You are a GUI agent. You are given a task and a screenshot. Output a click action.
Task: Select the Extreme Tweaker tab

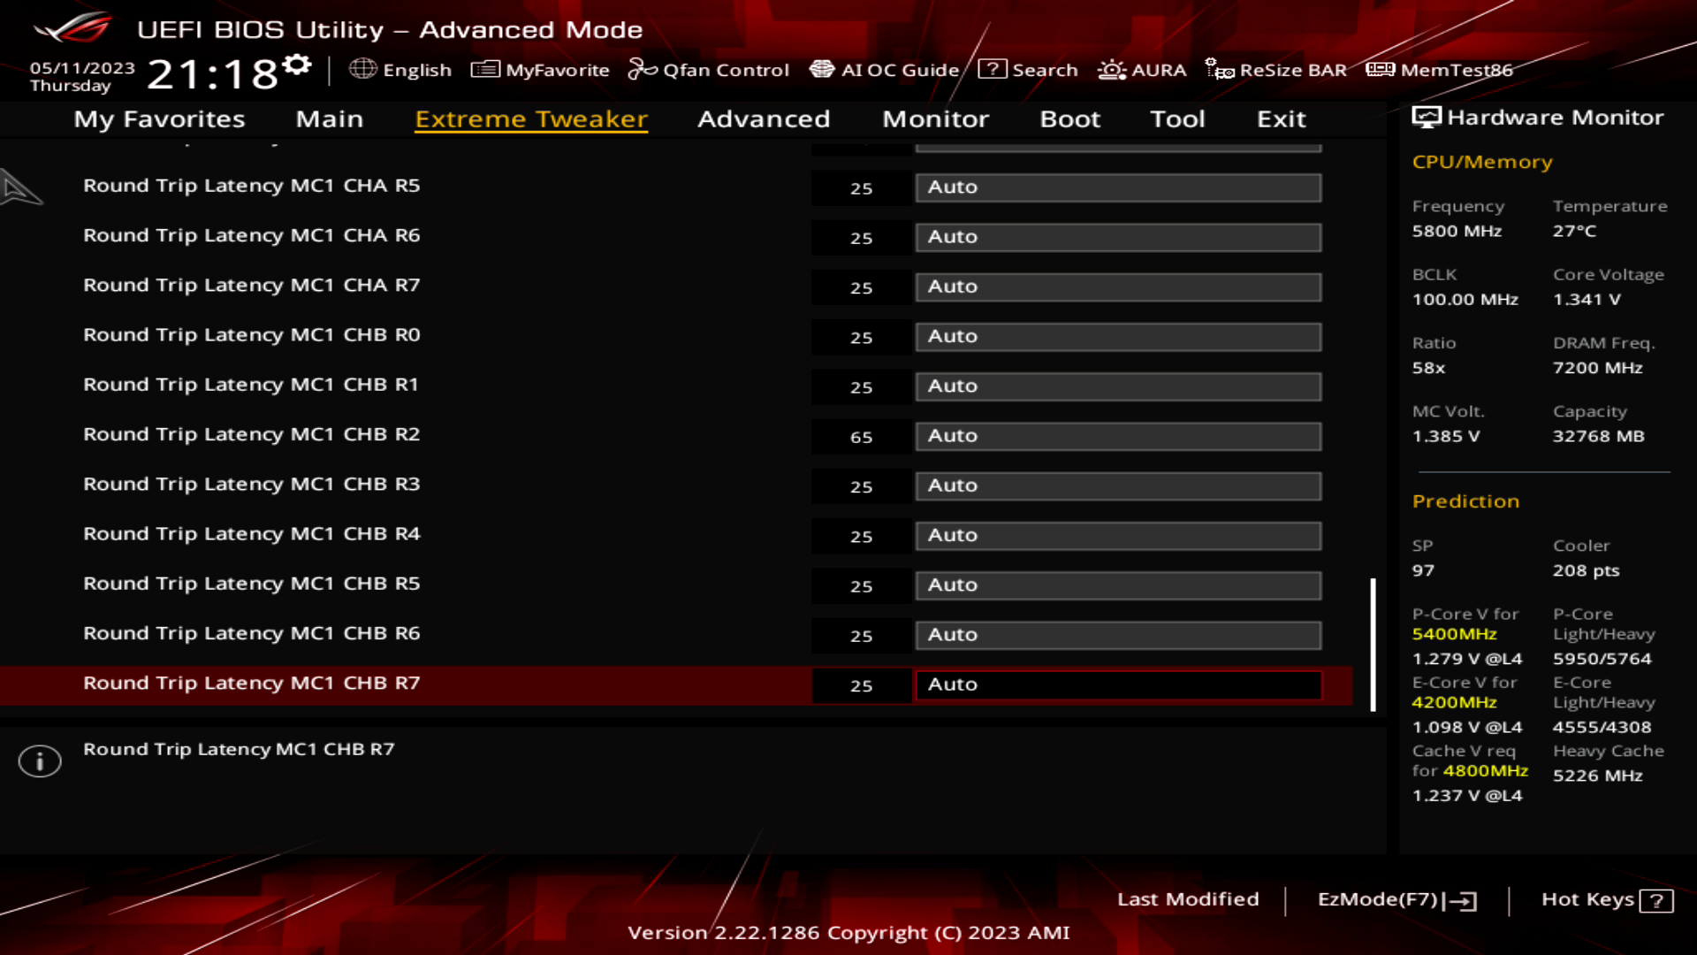pos(533,118)
